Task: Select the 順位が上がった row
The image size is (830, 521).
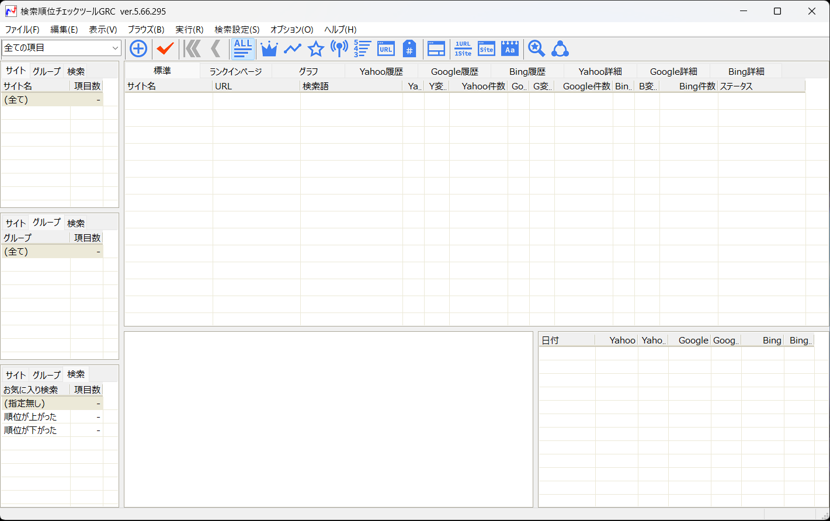Action: point(52,416)
